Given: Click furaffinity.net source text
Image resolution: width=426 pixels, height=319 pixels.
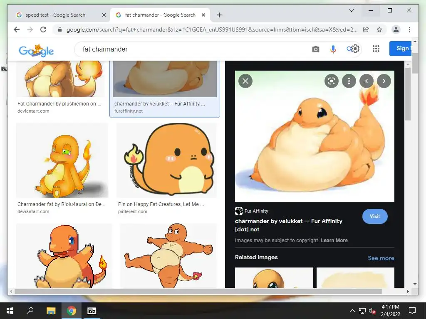Looking at the screenshot, I should coord(129,111).
